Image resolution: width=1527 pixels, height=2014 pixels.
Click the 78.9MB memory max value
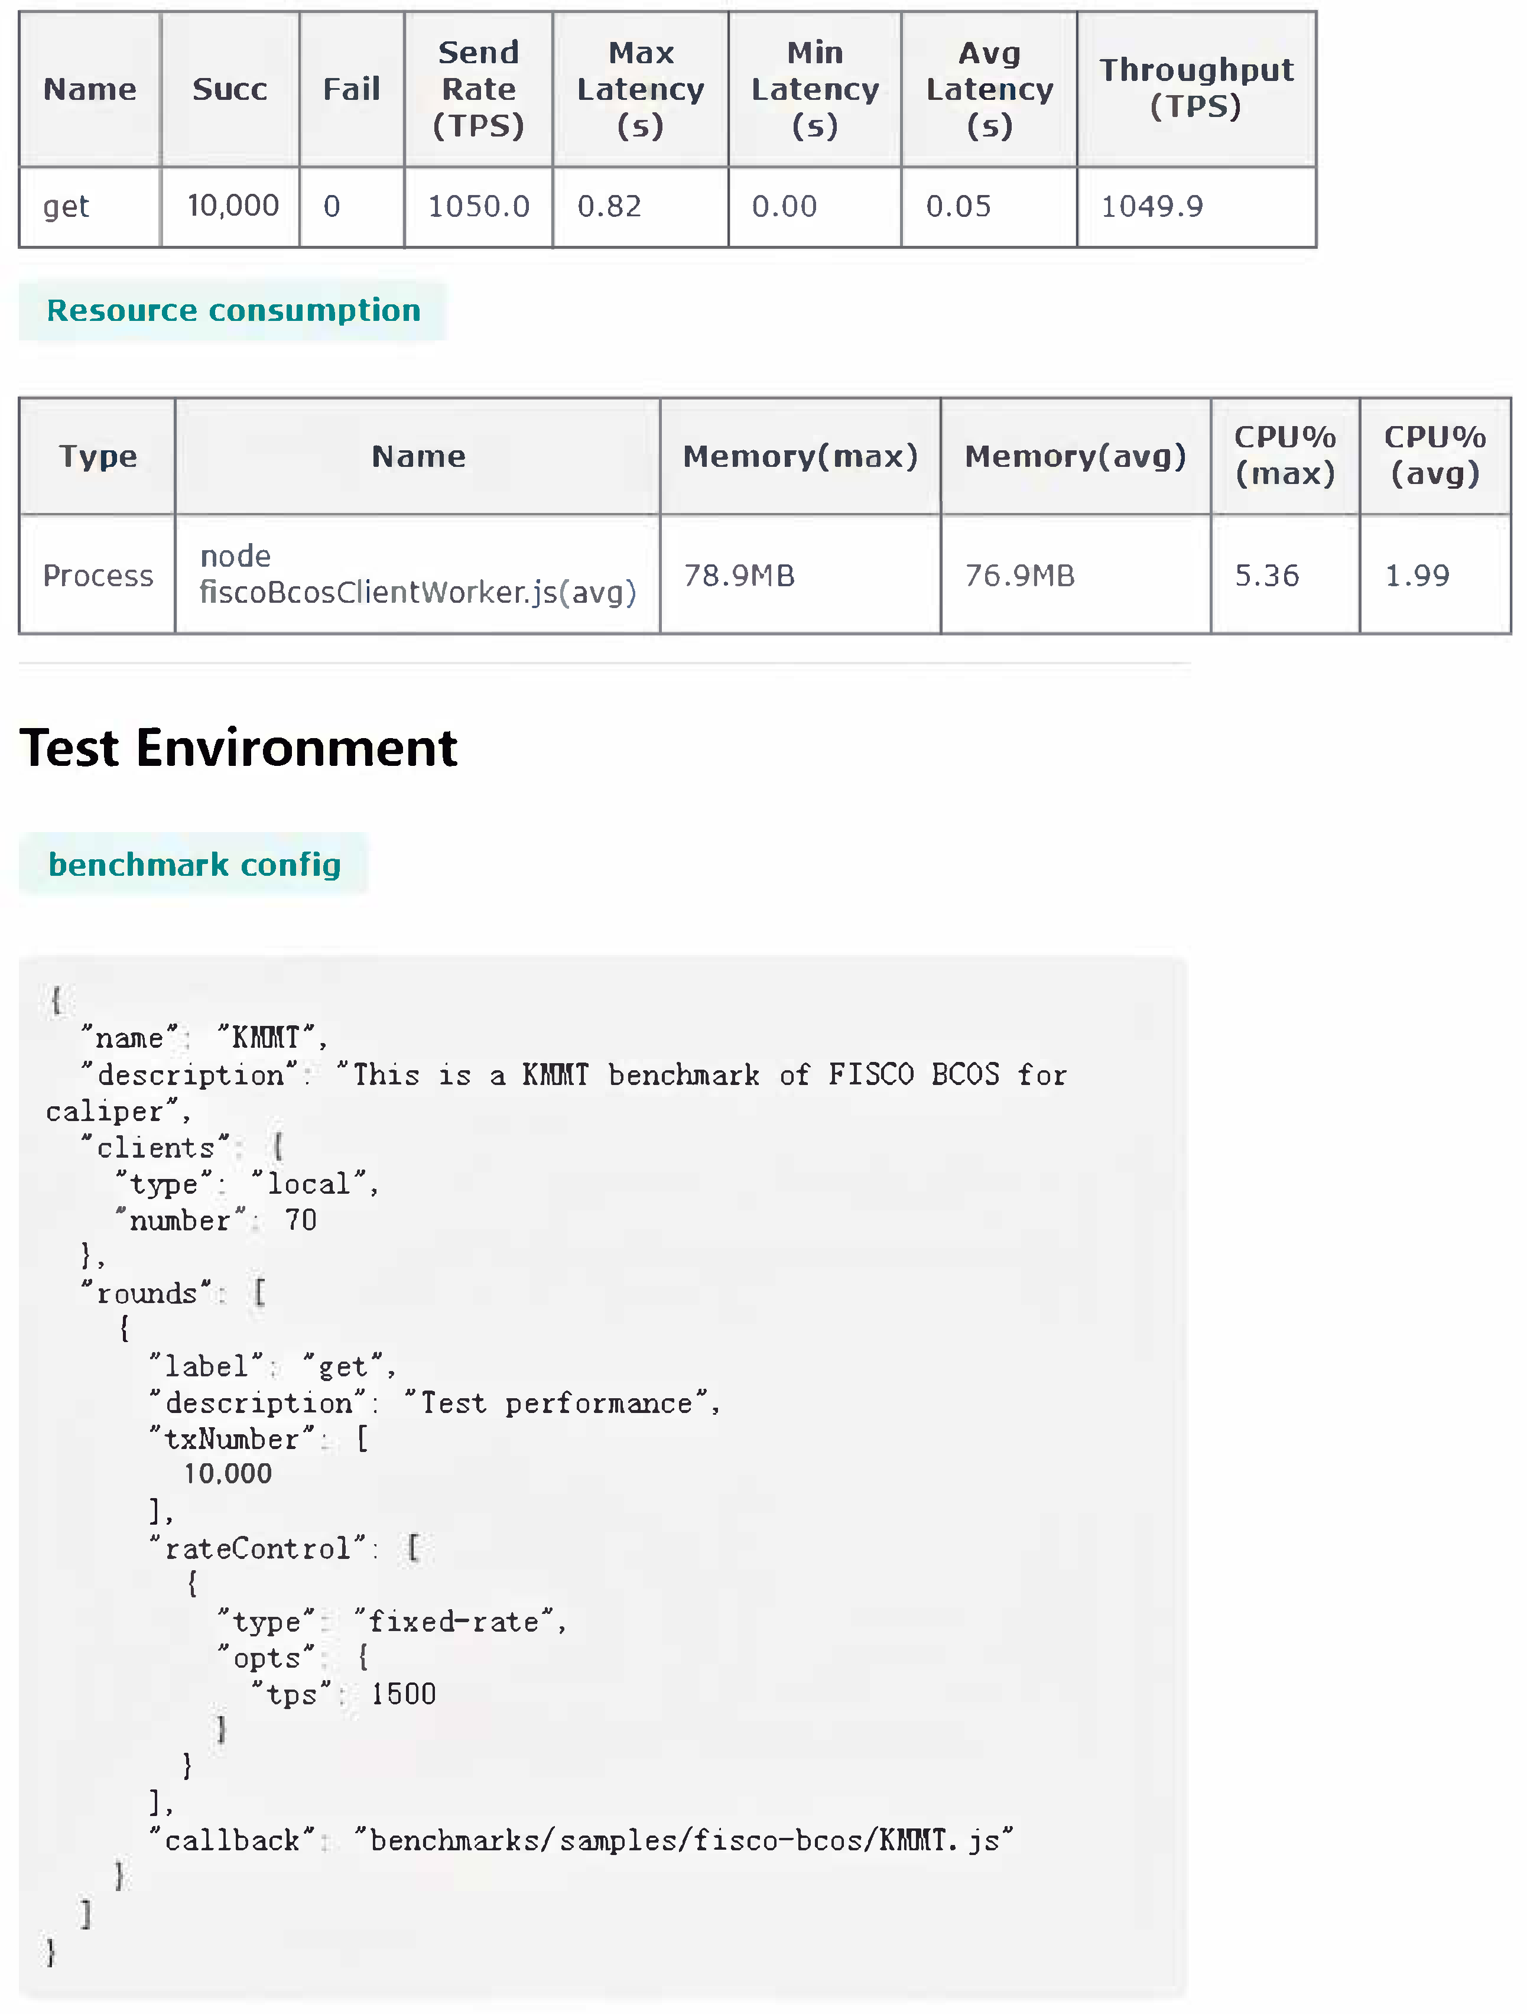[739, 576]
